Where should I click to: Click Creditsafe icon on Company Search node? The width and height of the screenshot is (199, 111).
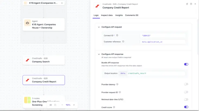pyautogui.click(x=27, y=60)
